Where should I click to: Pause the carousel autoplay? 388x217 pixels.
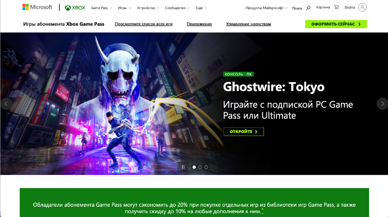[x=183, y=167]
